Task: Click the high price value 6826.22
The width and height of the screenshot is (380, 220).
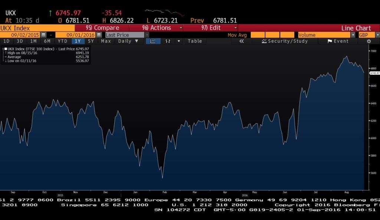Action: [x=122, y=20]
